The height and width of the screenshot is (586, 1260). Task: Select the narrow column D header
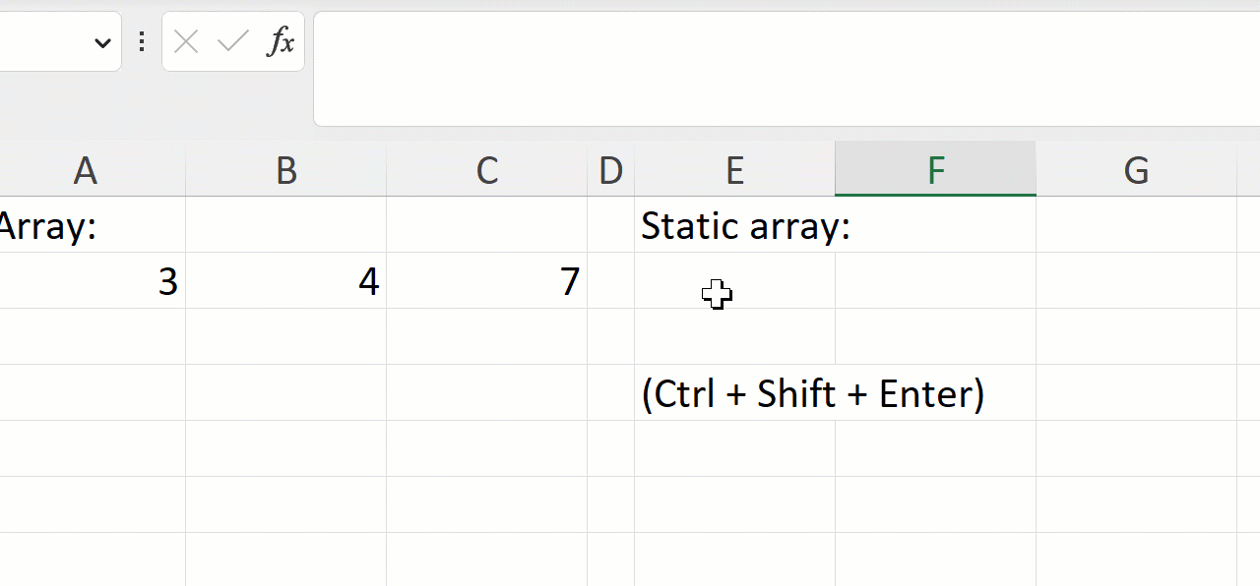[610, 170]
